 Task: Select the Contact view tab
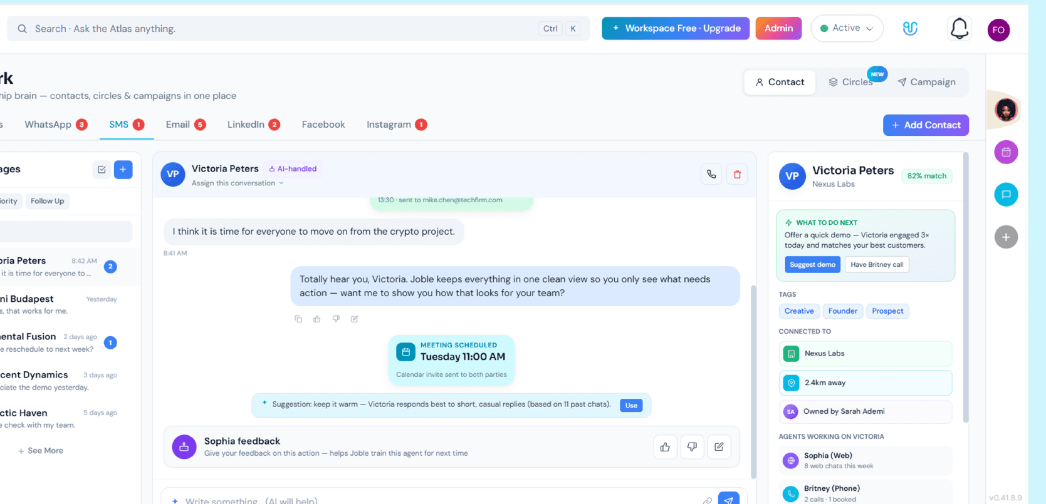point(780,82)
